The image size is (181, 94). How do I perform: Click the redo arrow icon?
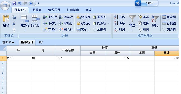[25, 3]
